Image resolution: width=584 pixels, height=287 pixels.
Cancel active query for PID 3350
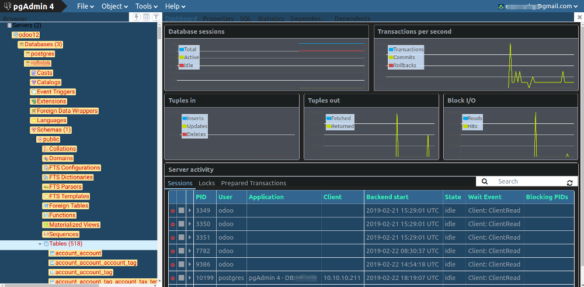click(x=181, y=224)
